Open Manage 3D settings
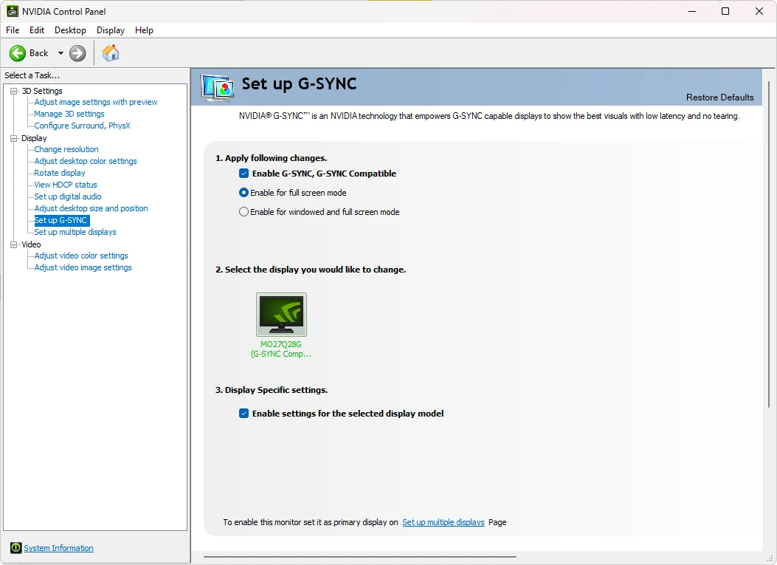Screen dimensions: 777x565 pyautogui.click(x=69, y=114)
